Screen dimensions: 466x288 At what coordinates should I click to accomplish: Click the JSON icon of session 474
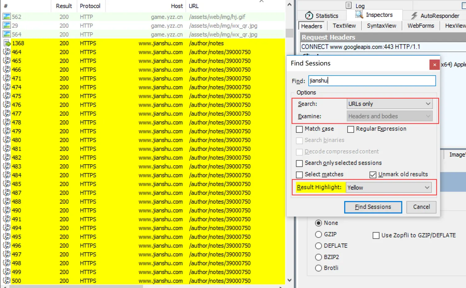[7, 87]
